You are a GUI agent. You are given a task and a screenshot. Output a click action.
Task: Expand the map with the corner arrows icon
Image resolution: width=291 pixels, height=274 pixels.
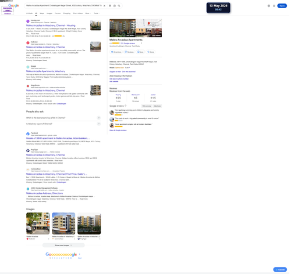click(x=159, y=21)
